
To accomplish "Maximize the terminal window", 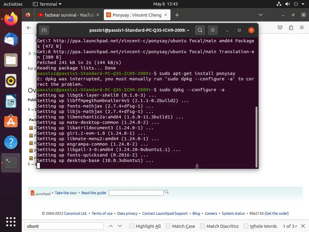I will [239, 30].
